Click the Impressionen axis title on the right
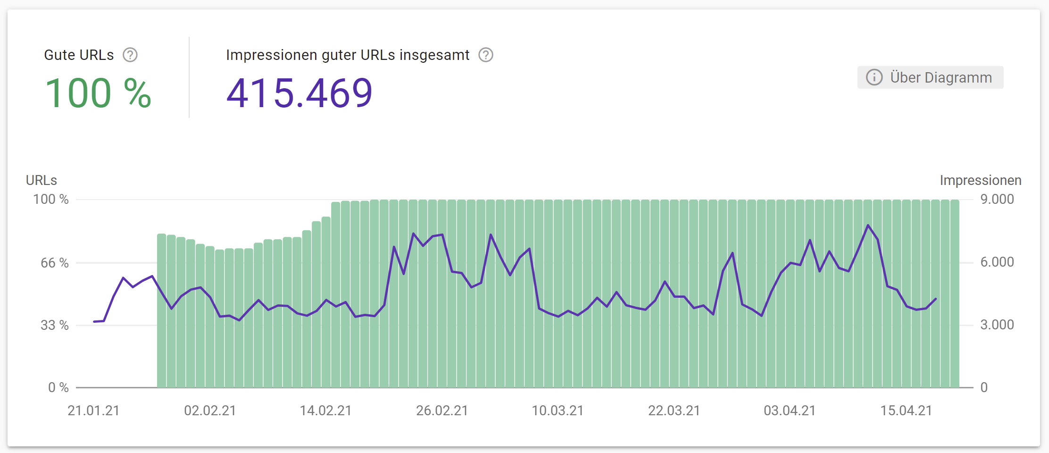 coord(981,180)
